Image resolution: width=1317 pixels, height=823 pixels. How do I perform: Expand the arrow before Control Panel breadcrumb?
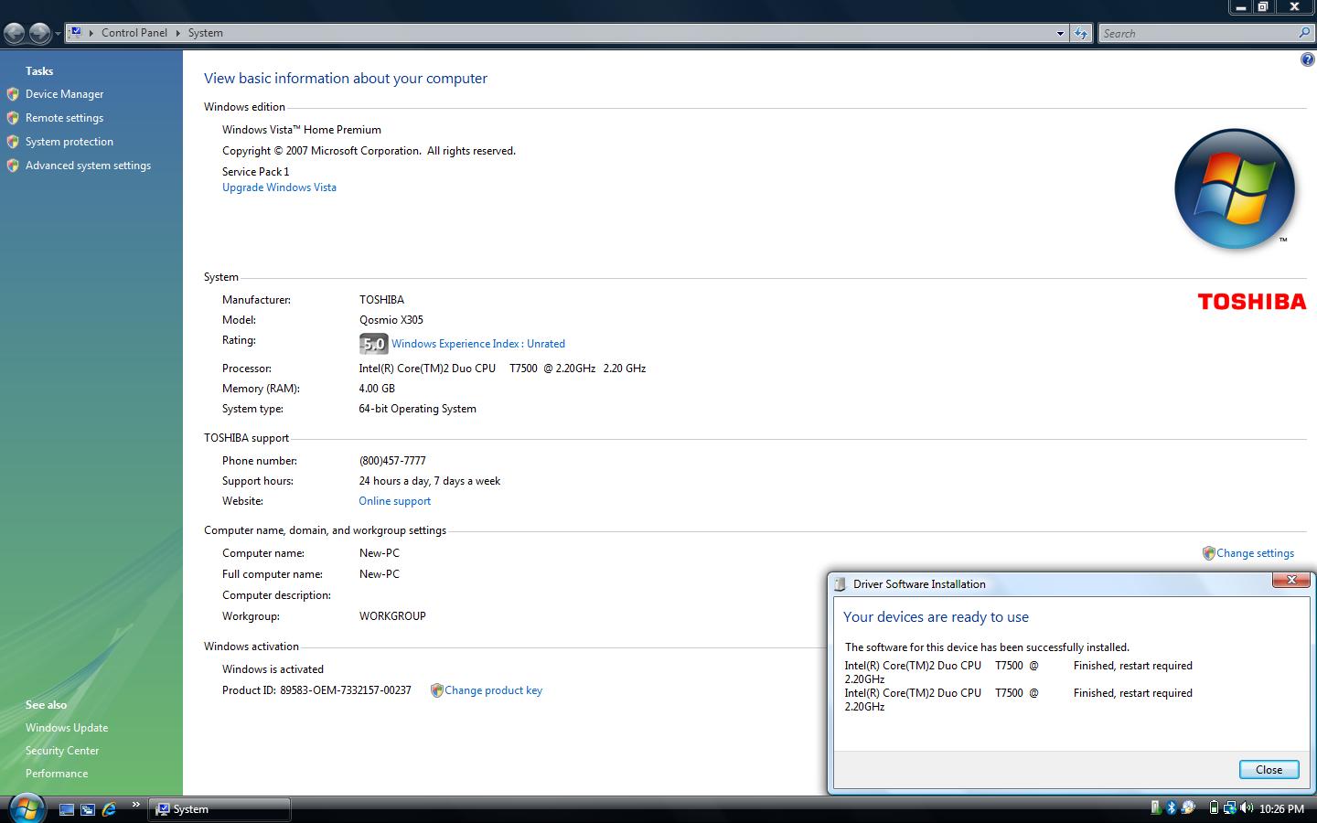tap(91, 33)
